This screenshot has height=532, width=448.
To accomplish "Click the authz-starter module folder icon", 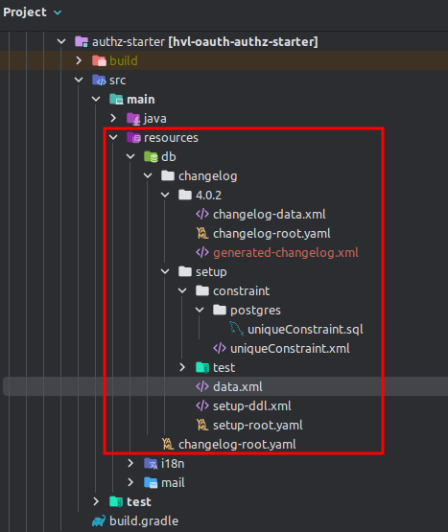I will click(82, 42).
